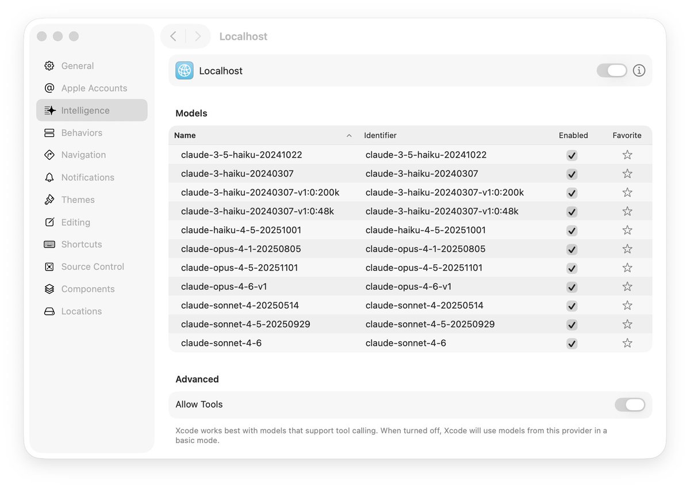Favorite claude-opus-4-1-20250805 with its star
690x488 pixels.
click(627, 249)
